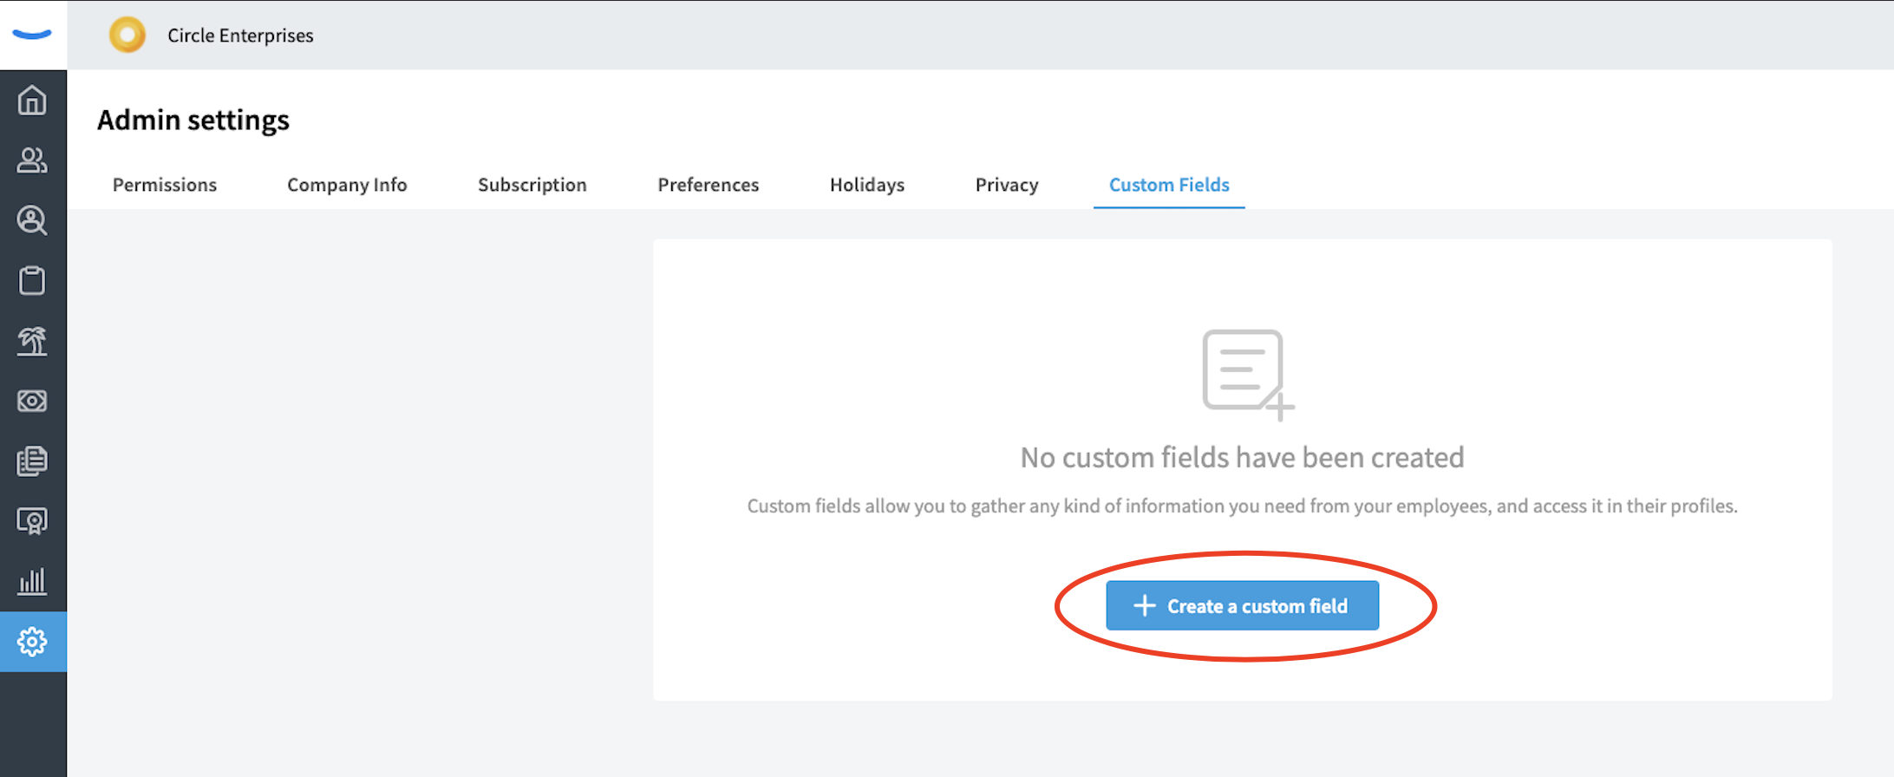Open the certificate training icon in sidebar
Viewport: 1894px width, 777px height.
(32, 521)
